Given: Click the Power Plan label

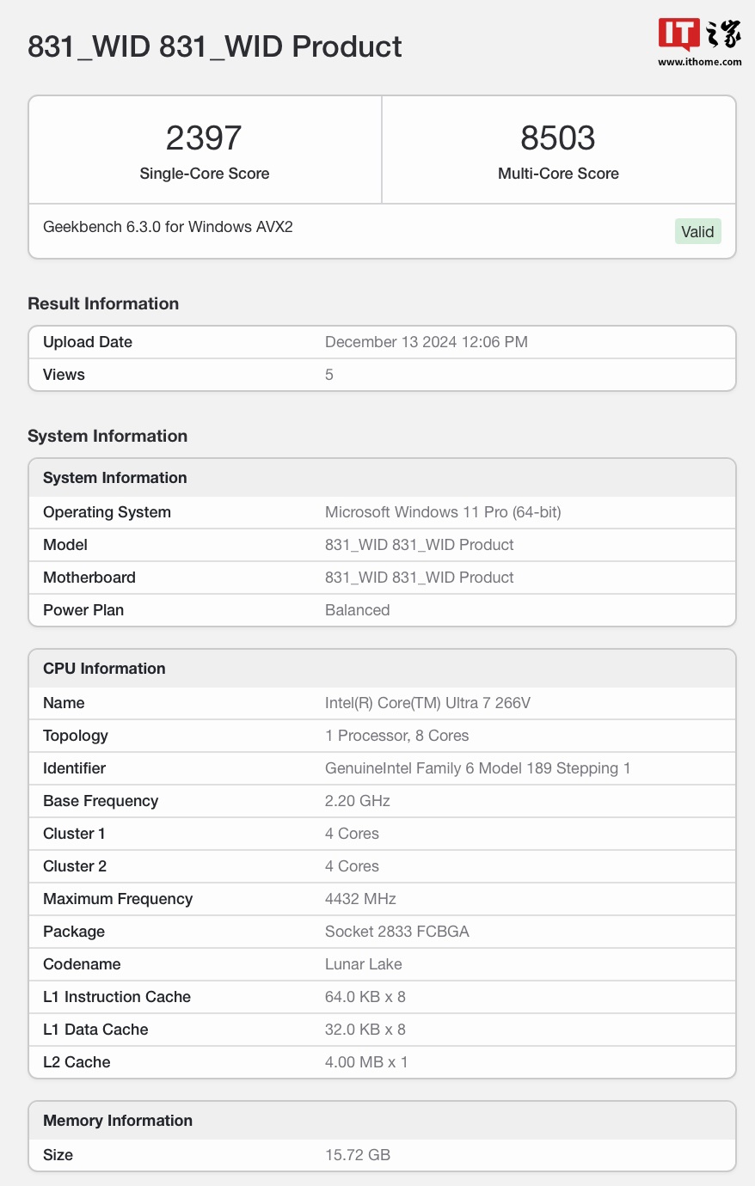Looking at the screenshot, I should [x=83, y=610].
